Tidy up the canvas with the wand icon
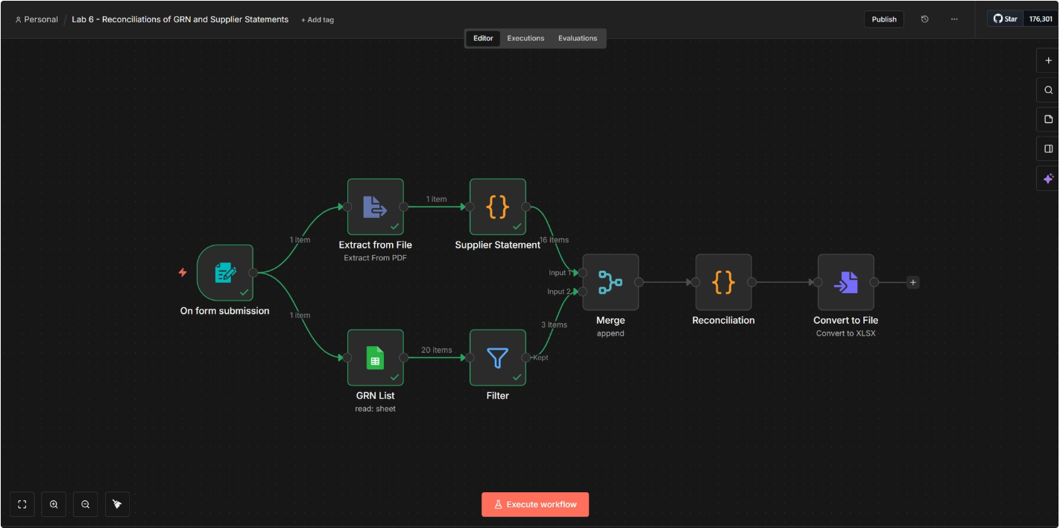The image size is (1060, 528). pyautogui.click(x=117, y=504)
